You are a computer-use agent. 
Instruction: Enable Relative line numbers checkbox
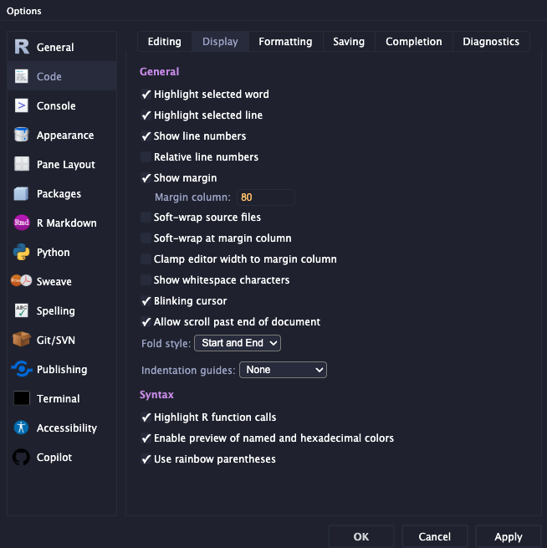pyautogui.click(x=146, y=157)
